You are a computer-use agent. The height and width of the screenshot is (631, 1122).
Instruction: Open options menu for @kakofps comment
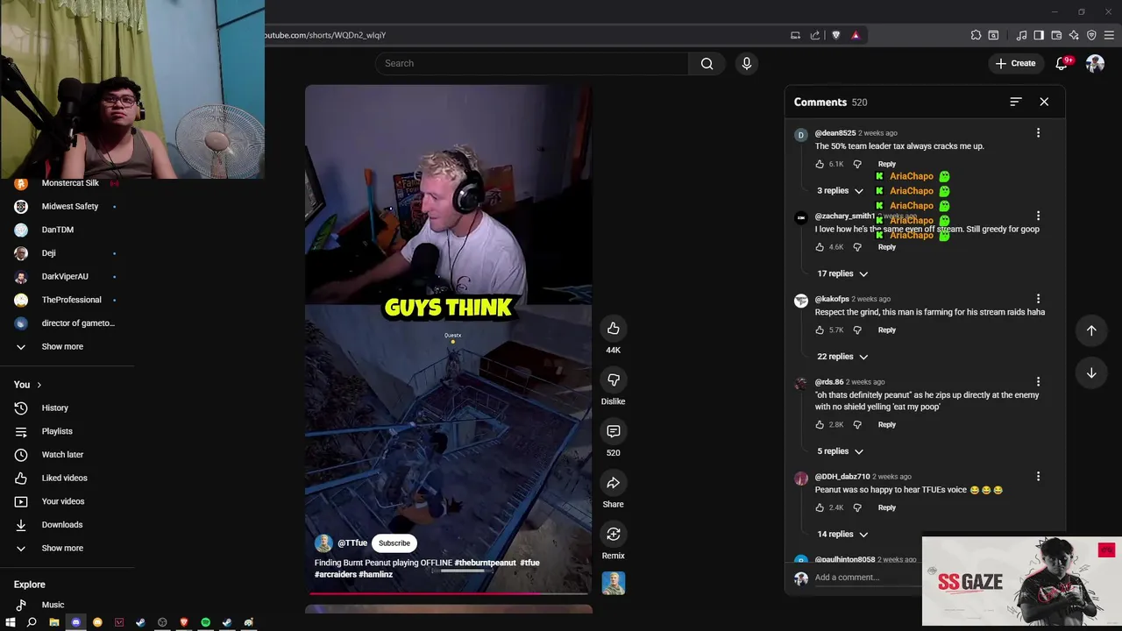pyautogui.click(x=1038, y=299)
